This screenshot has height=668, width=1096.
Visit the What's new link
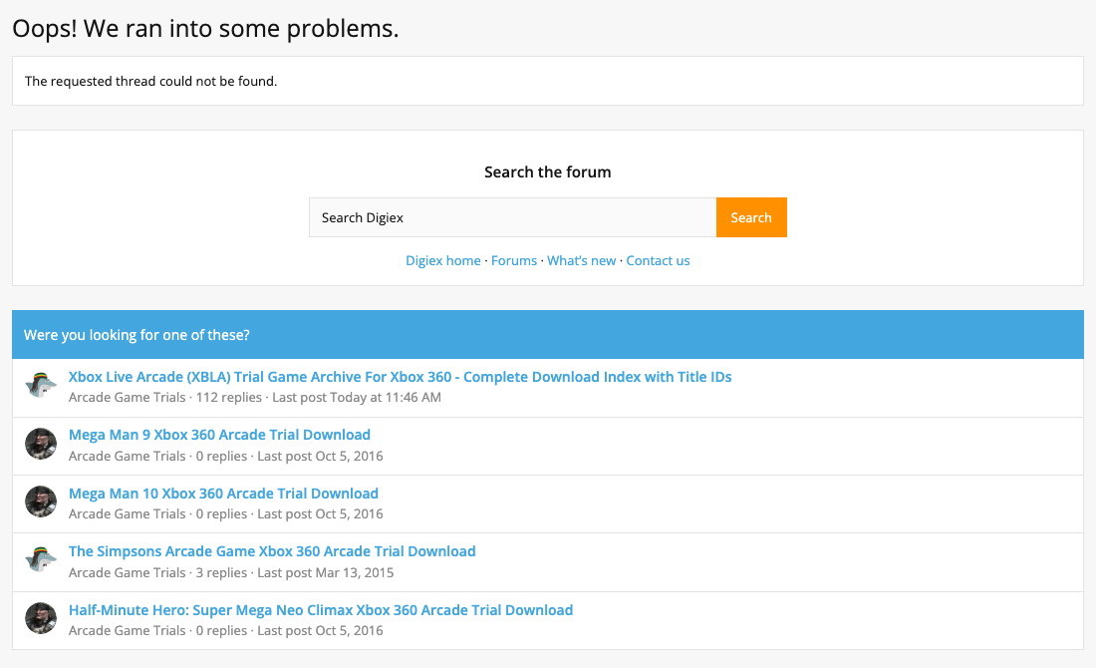coord(582,261)
